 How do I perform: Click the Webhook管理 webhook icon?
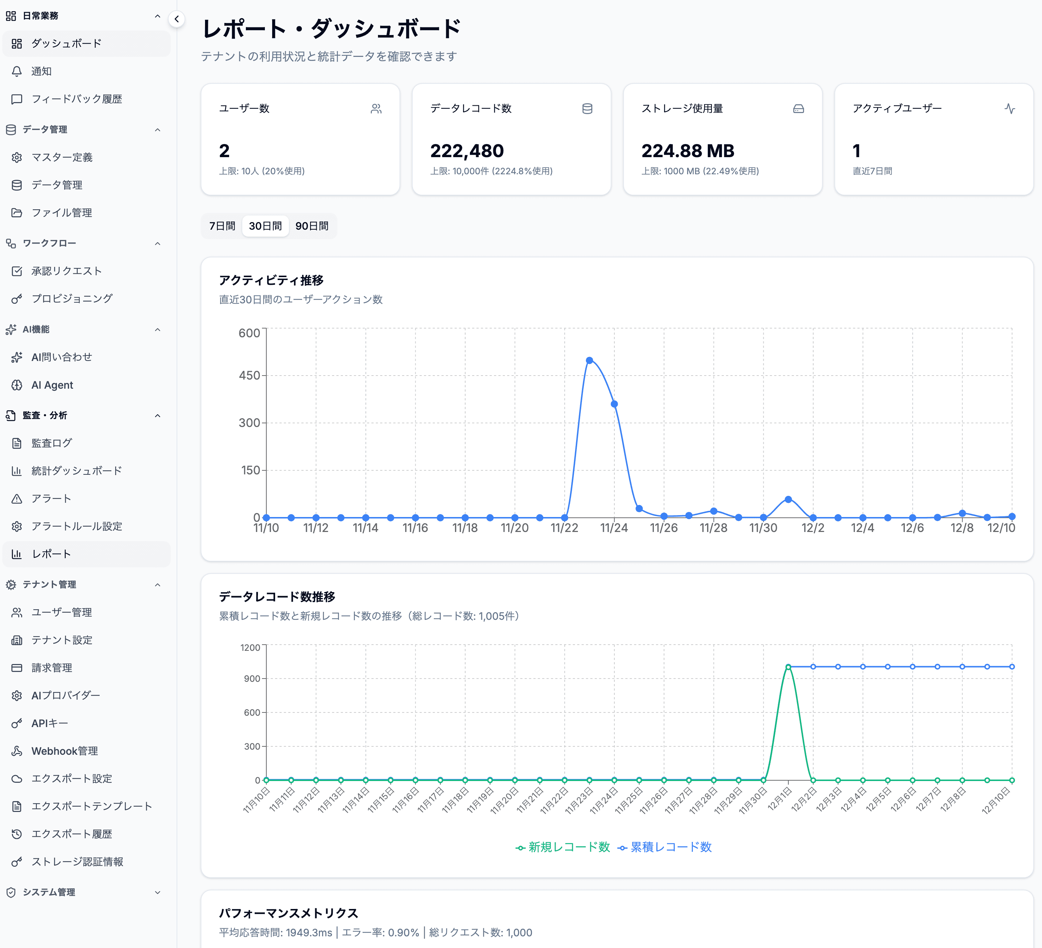pyautogui.click(x=16, y=751)
